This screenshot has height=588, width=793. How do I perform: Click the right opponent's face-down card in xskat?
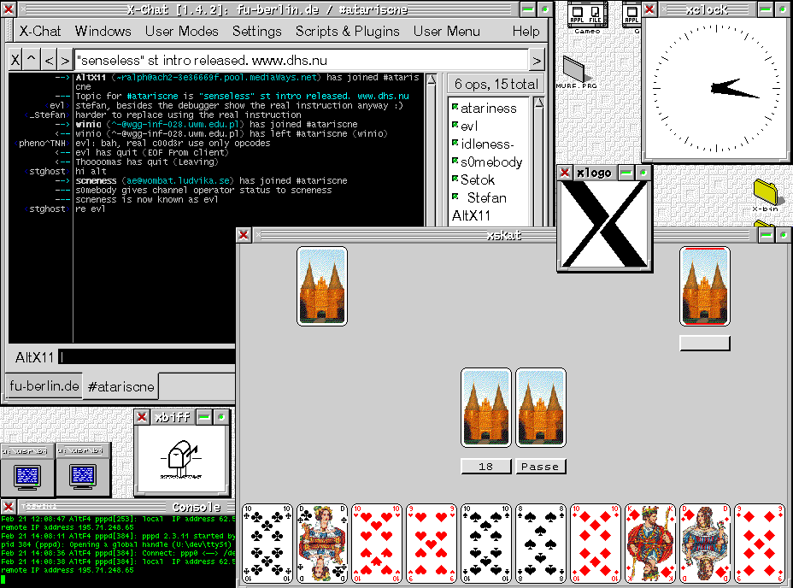pos(704,286)
